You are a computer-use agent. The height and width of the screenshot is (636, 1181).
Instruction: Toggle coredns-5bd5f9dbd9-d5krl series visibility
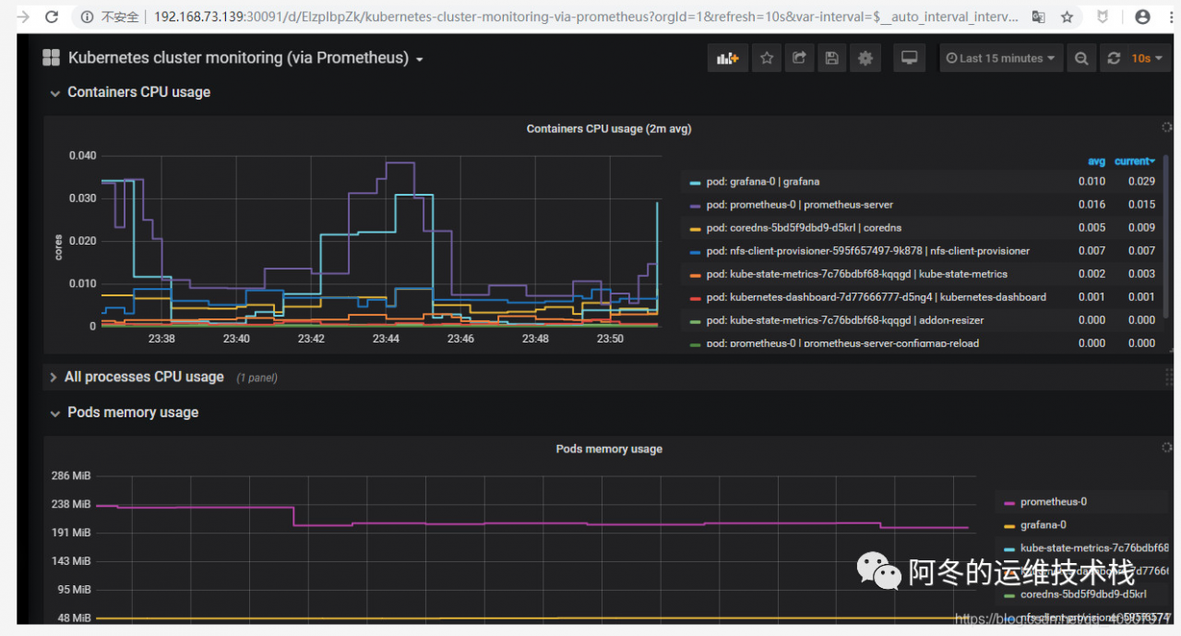804,228
